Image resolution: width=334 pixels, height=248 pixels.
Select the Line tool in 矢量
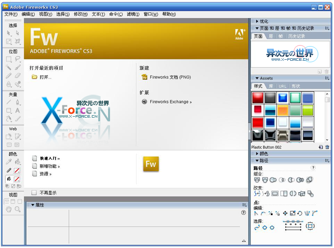click(x=8, y=102)
